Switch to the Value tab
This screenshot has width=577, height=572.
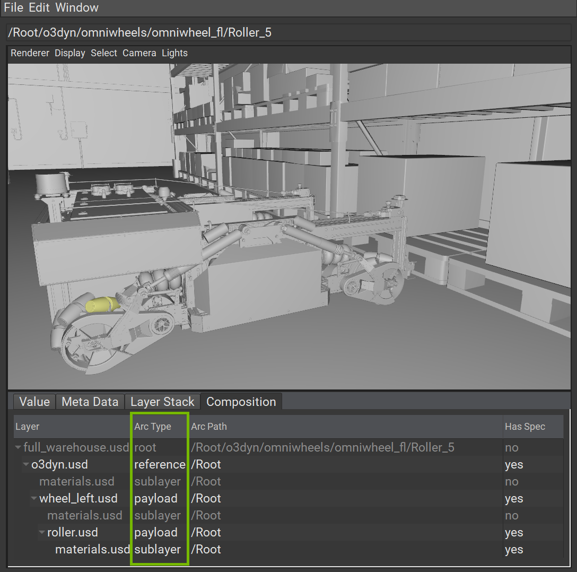pyautogui.click(x=34, y=402)
